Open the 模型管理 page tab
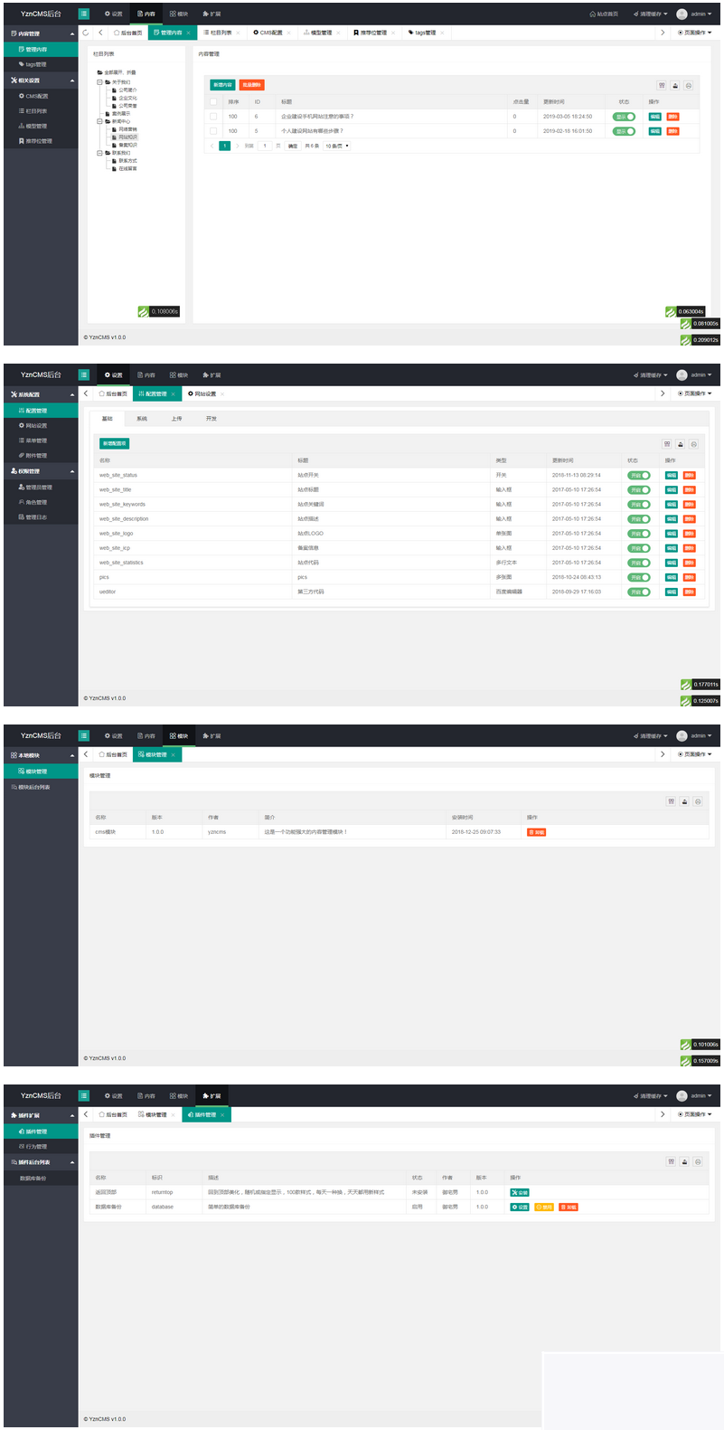Image resolution: width=724 pixels, height=1430 pixels. pyautogui.click(x=317, y=33)
